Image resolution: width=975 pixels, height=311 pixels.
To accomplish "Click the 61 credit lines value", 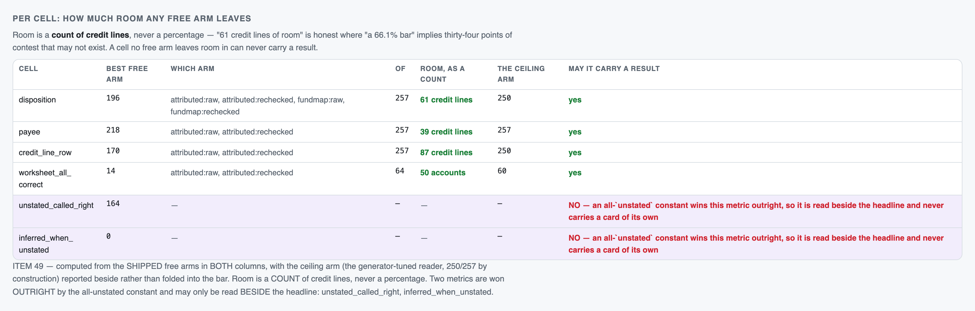I will (446, 100).
